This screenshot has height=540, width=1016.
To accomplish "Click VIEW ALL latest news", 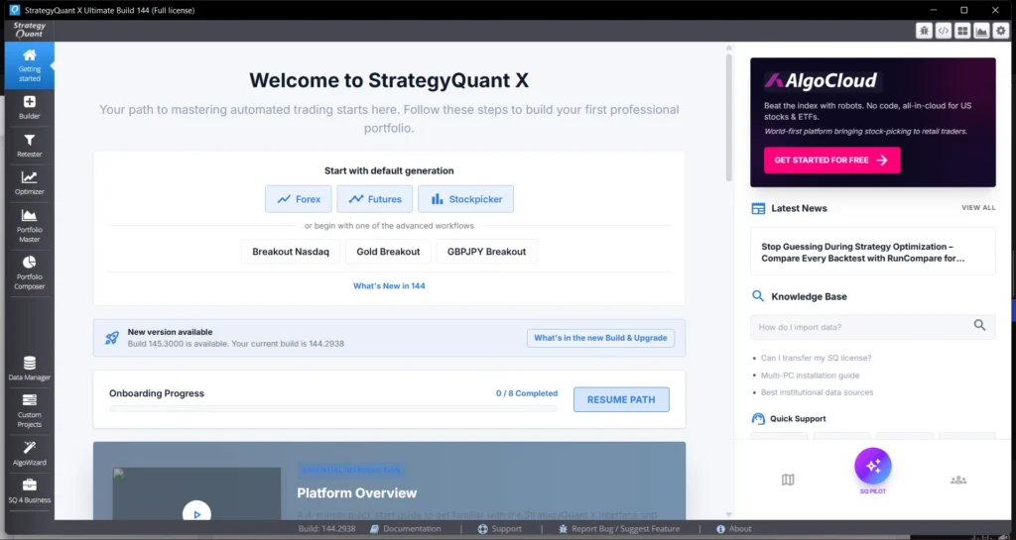I will (x=978, y=208).
